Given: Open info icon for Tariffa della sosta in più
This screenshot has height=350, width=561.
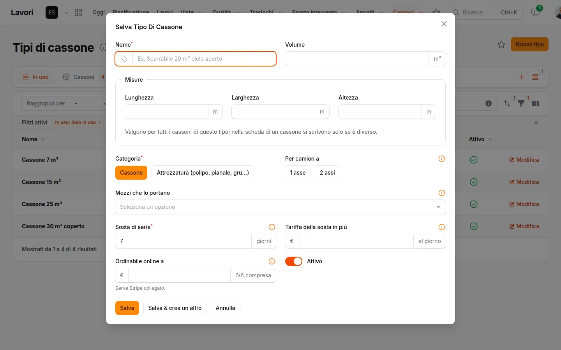Looking at the screenshot, I should point(442,227).
